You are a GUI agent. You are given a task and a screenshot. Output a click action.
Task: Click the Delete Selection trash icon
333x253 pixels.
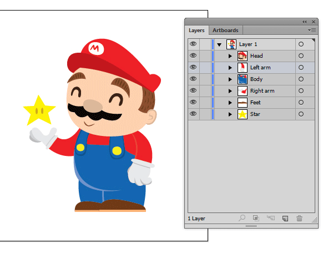300,219
